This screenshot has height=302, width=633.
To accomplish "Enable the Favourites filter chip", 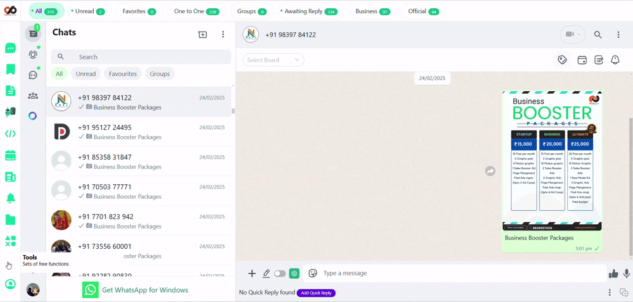I will pos(123,74).
